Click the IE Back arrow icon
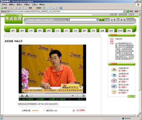This screenshot has width=142, height=120. (x=2, y=8)
